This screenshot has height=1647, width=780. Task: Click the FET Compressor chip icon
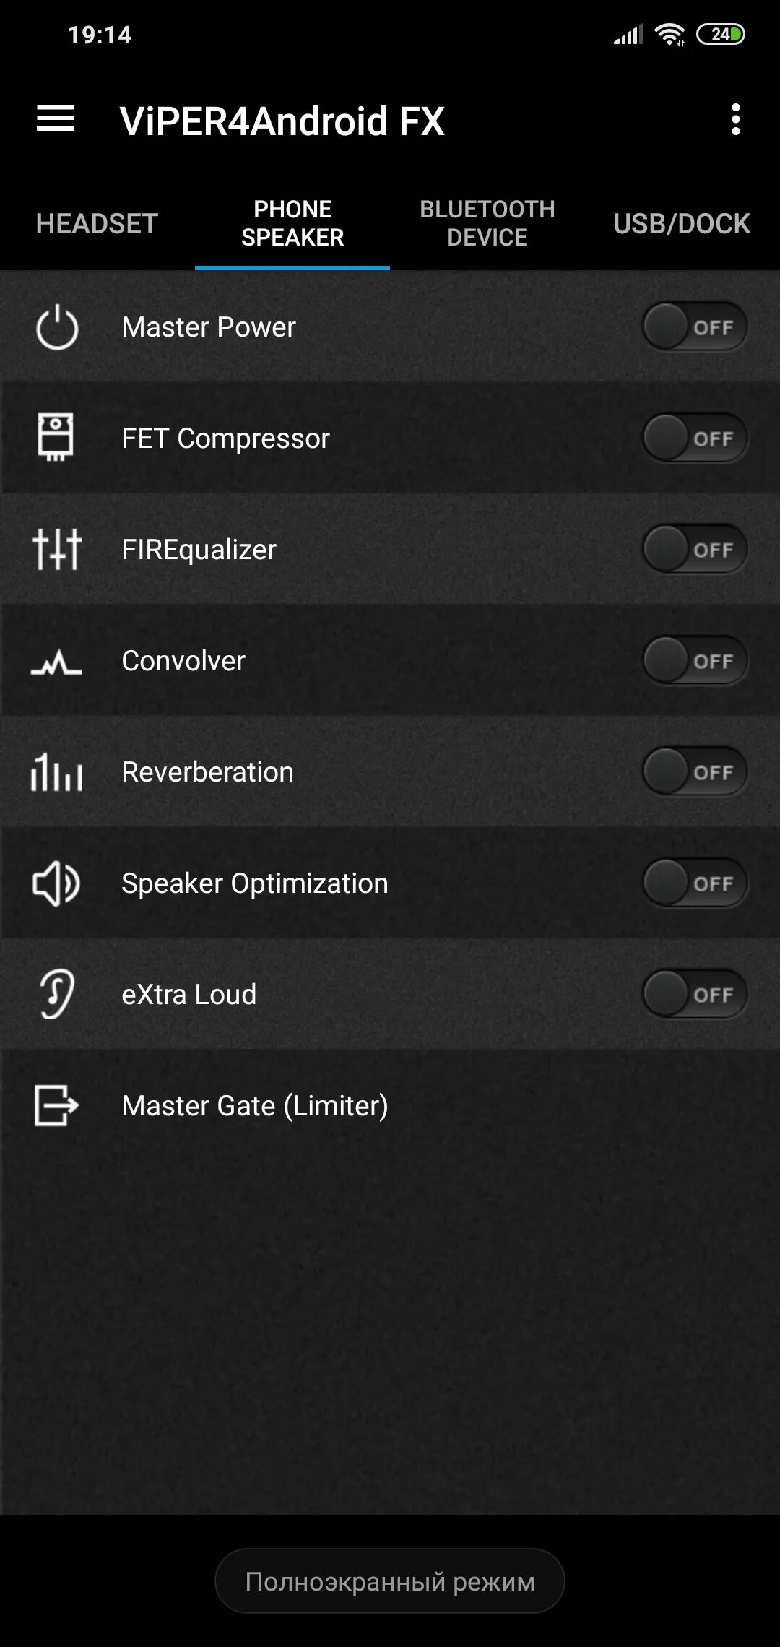click(56, 438)
